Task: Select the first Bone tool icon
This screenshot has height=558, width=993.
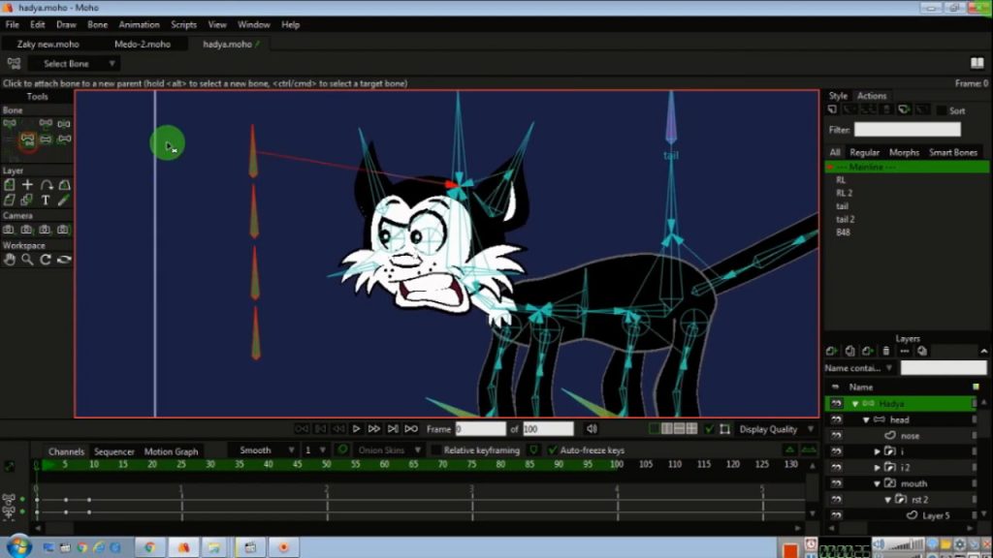Action: [x=9, y=124]
